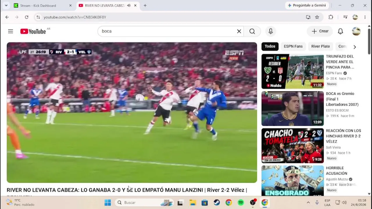Ask Gemini using the Pregúntale a Gemini button
The image size is (372, 209).
pyautogui.click(x=307, y=6)
